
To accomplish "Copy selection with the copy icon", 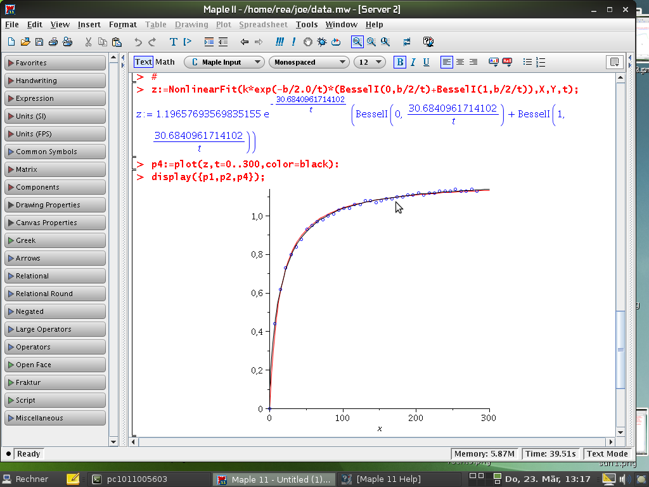I will [102, 42].
